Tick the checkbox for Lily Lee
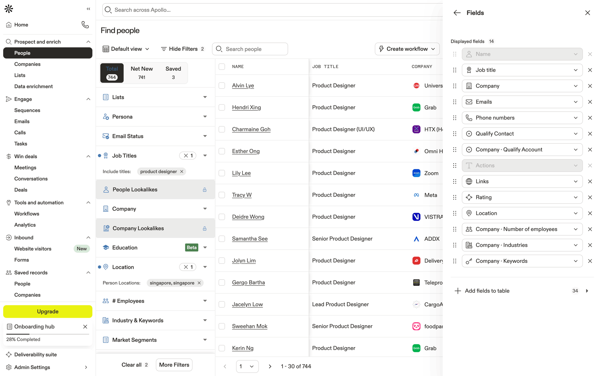Viewport: 602px width, 376px height. 222,173
